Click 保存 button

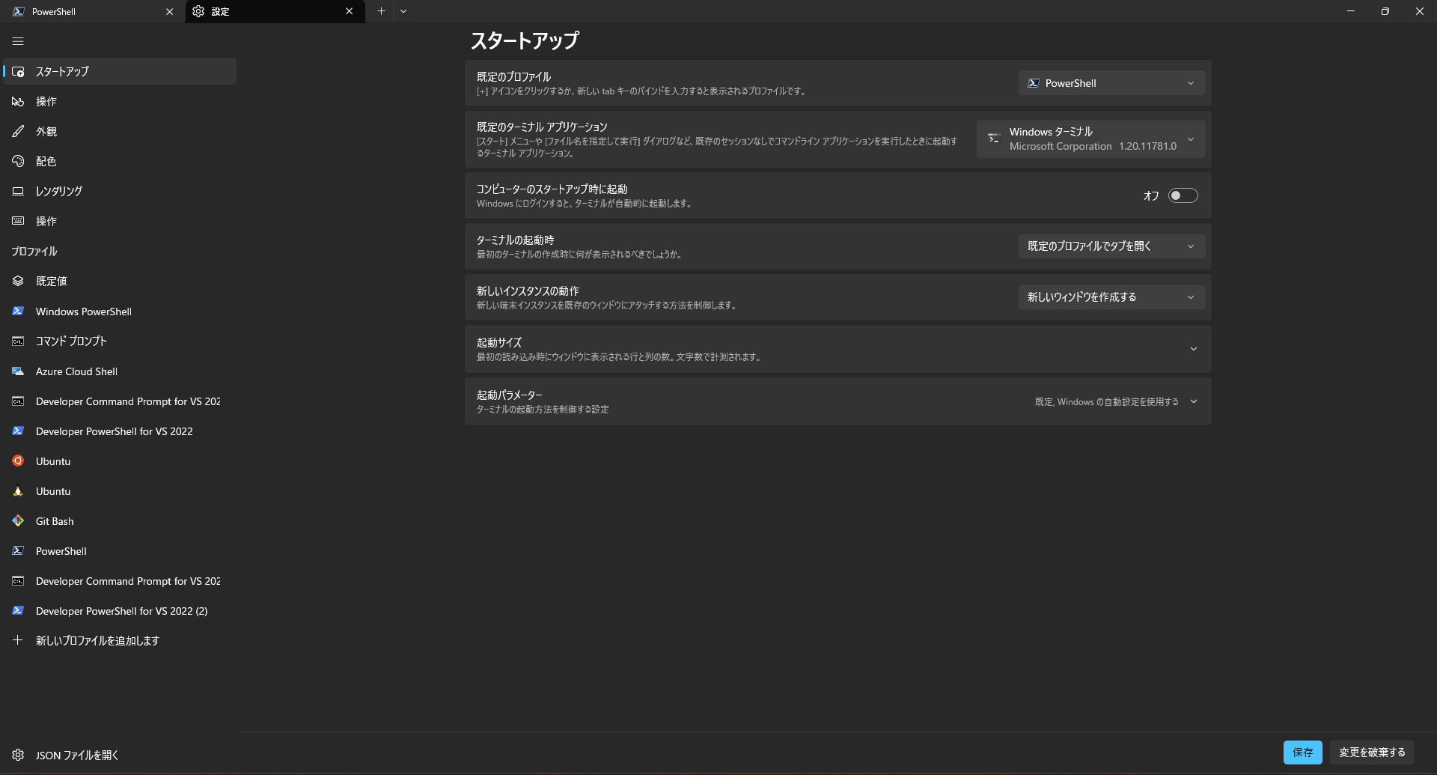click(x=1303, y=753)
